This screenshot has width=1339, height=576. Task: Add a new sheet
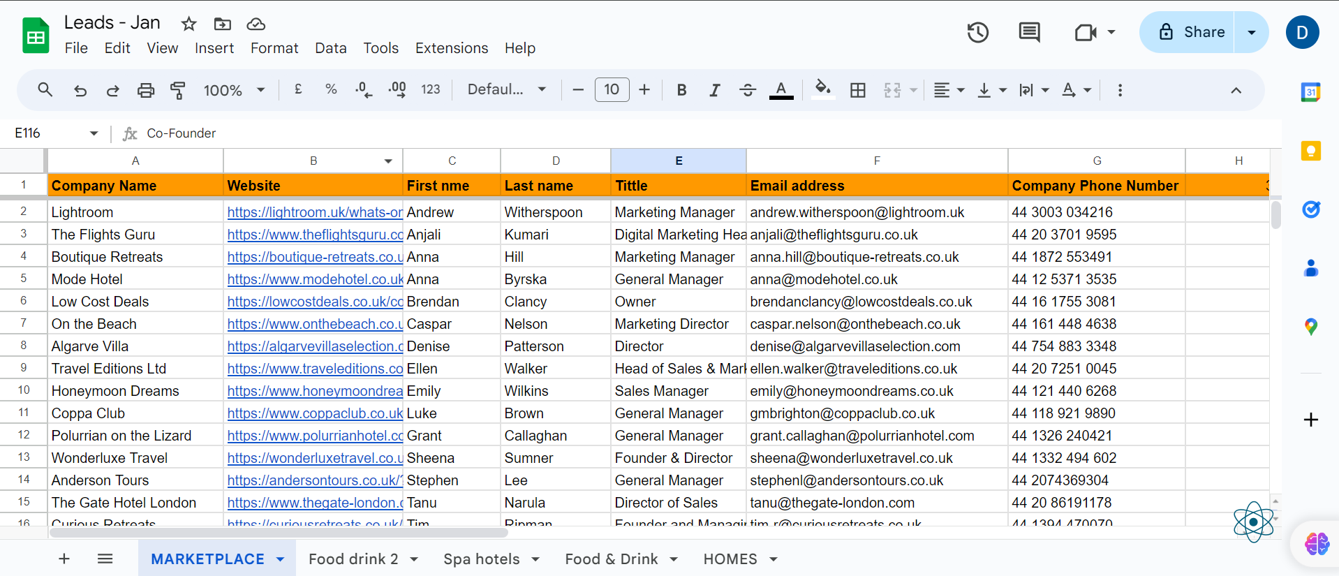click(x=64, y=559)
